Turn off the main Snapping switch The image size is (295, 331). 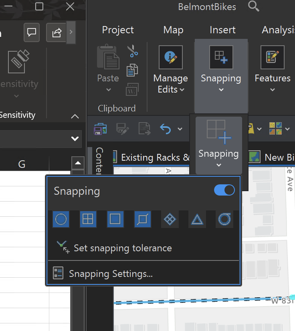coord(224,190)
